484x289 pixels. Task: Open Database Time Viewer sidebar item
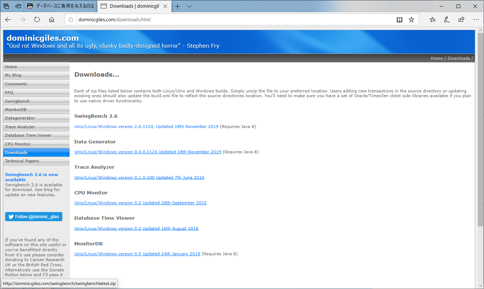pos(36,135)
